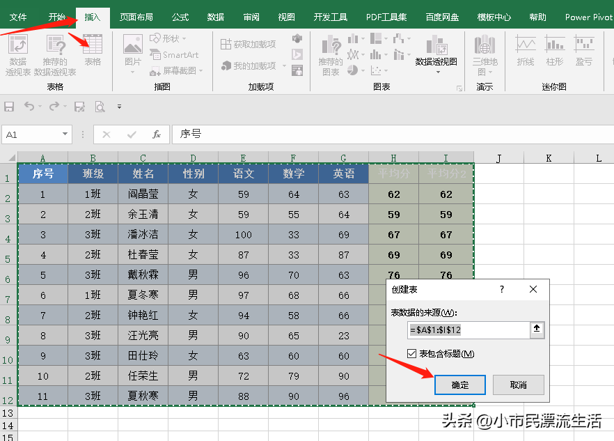Toggle the 表包含标题 checkbox
Screen dimensions: 614x441
pos(411,354)
